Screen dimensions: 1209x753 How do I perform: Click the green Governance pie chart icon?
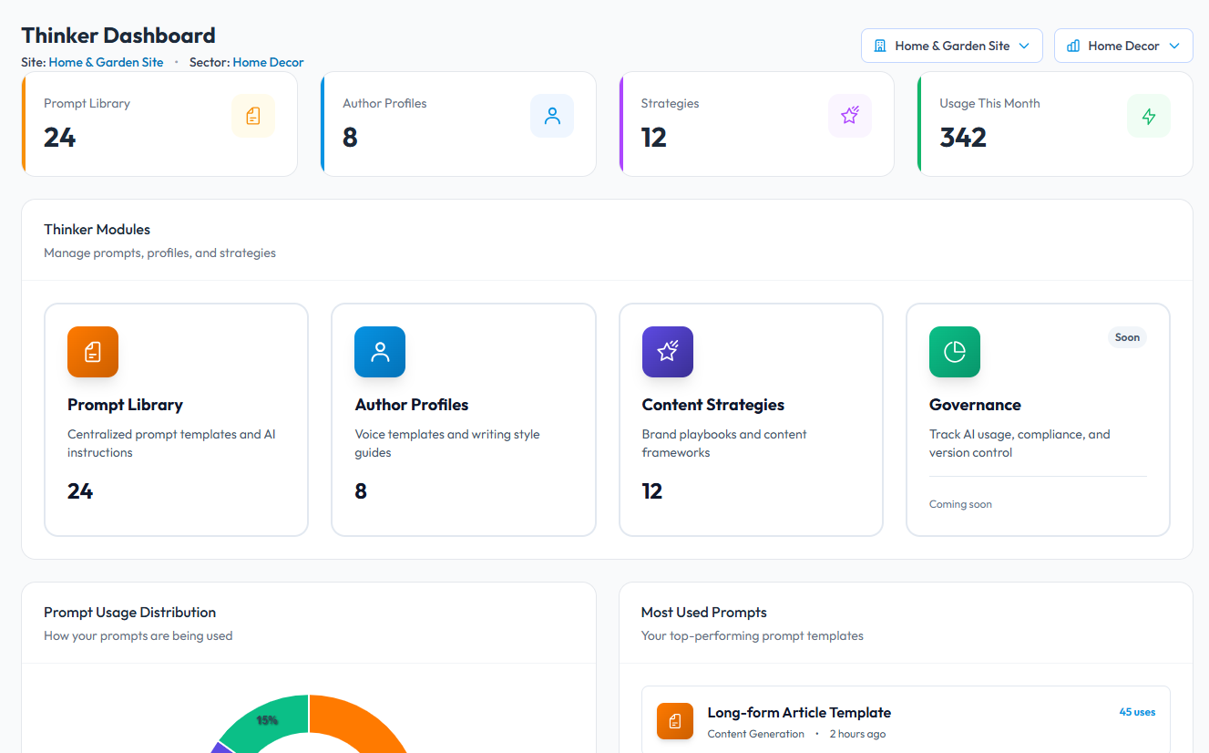point(954,352)
